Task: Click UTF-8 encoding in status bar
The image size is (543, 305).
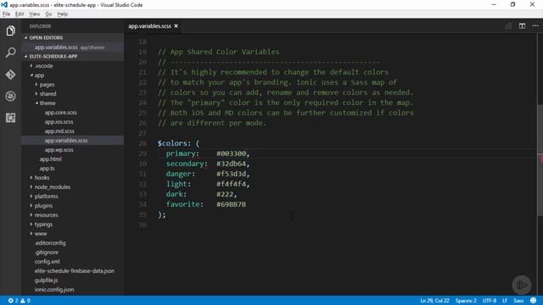Action: coord(490,301)
